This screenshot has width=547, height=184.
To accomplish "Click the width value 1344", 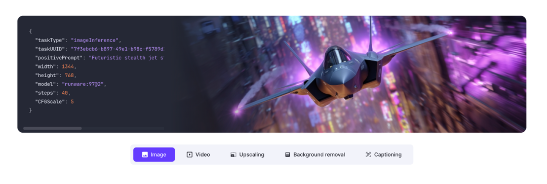I will (x=68, y=66).
